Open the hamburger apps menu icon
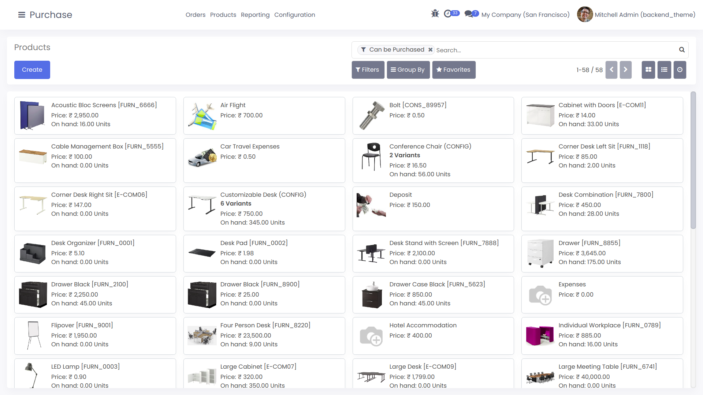 pos(22,15)
